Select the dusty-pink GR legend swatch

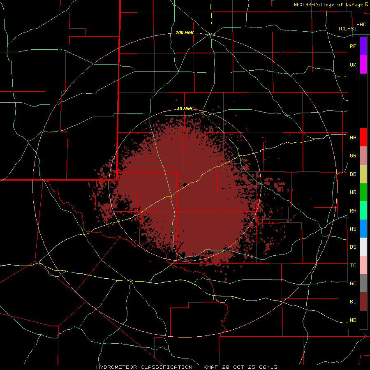click(x=363, y=156)
